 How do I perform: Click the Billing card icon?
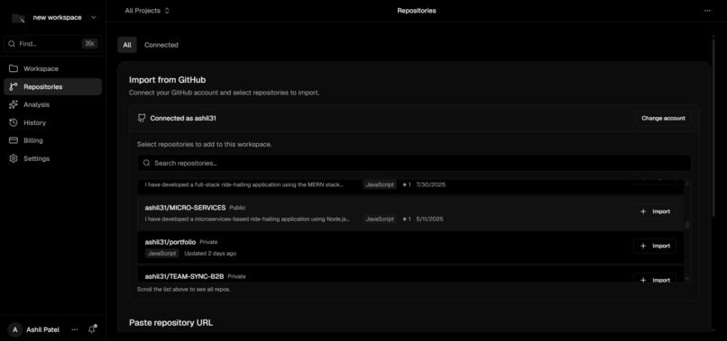14,140
